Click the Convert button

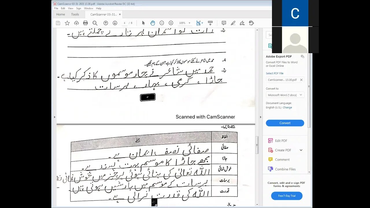point(285,123)
